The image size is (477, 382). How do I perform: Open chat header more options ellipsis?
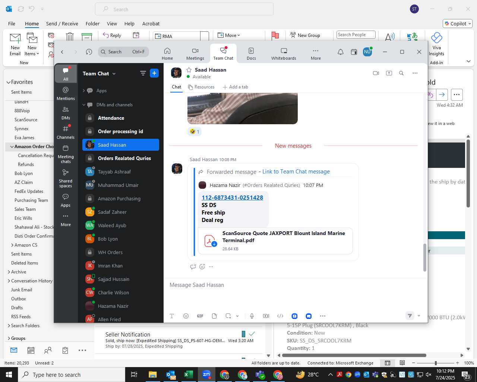point(415,73)
